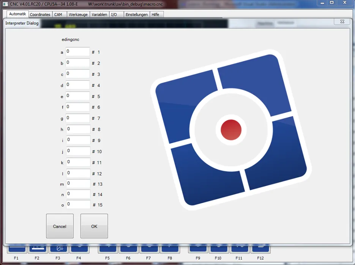
Task: Open the Coordinates tab
Action: coord(40,14)
